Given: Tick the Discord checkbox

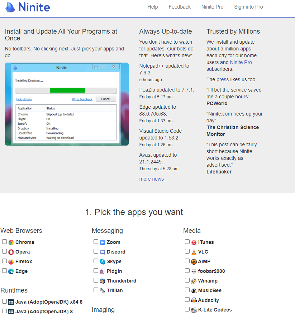Looking at the screenshot, I should (x=96, y=251).
